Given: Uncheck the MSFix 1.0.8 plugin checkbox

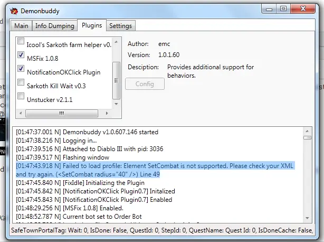Looking at the screenshot, I should click(x=21, y=55).
